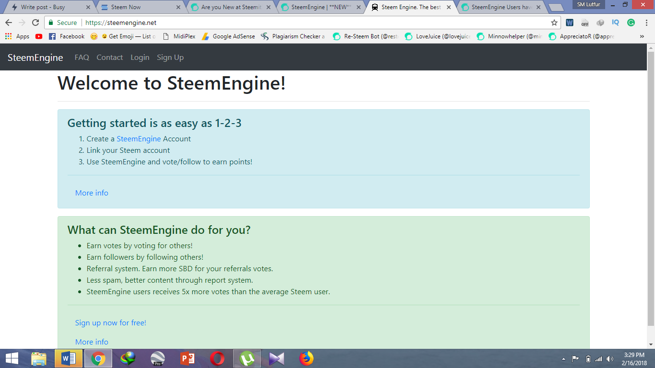The height and width of the screenshot is (368, 655).
Task: Open the Contact nav item
Action: point(110,57)
